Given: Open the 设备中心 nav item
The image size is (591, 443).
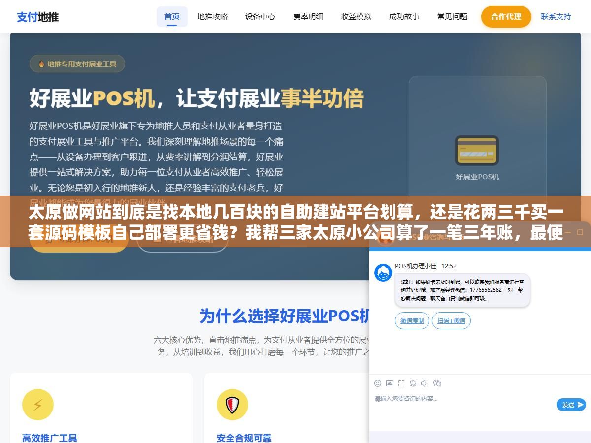Looking at the screenshot, I should click(x=260, y=16).
